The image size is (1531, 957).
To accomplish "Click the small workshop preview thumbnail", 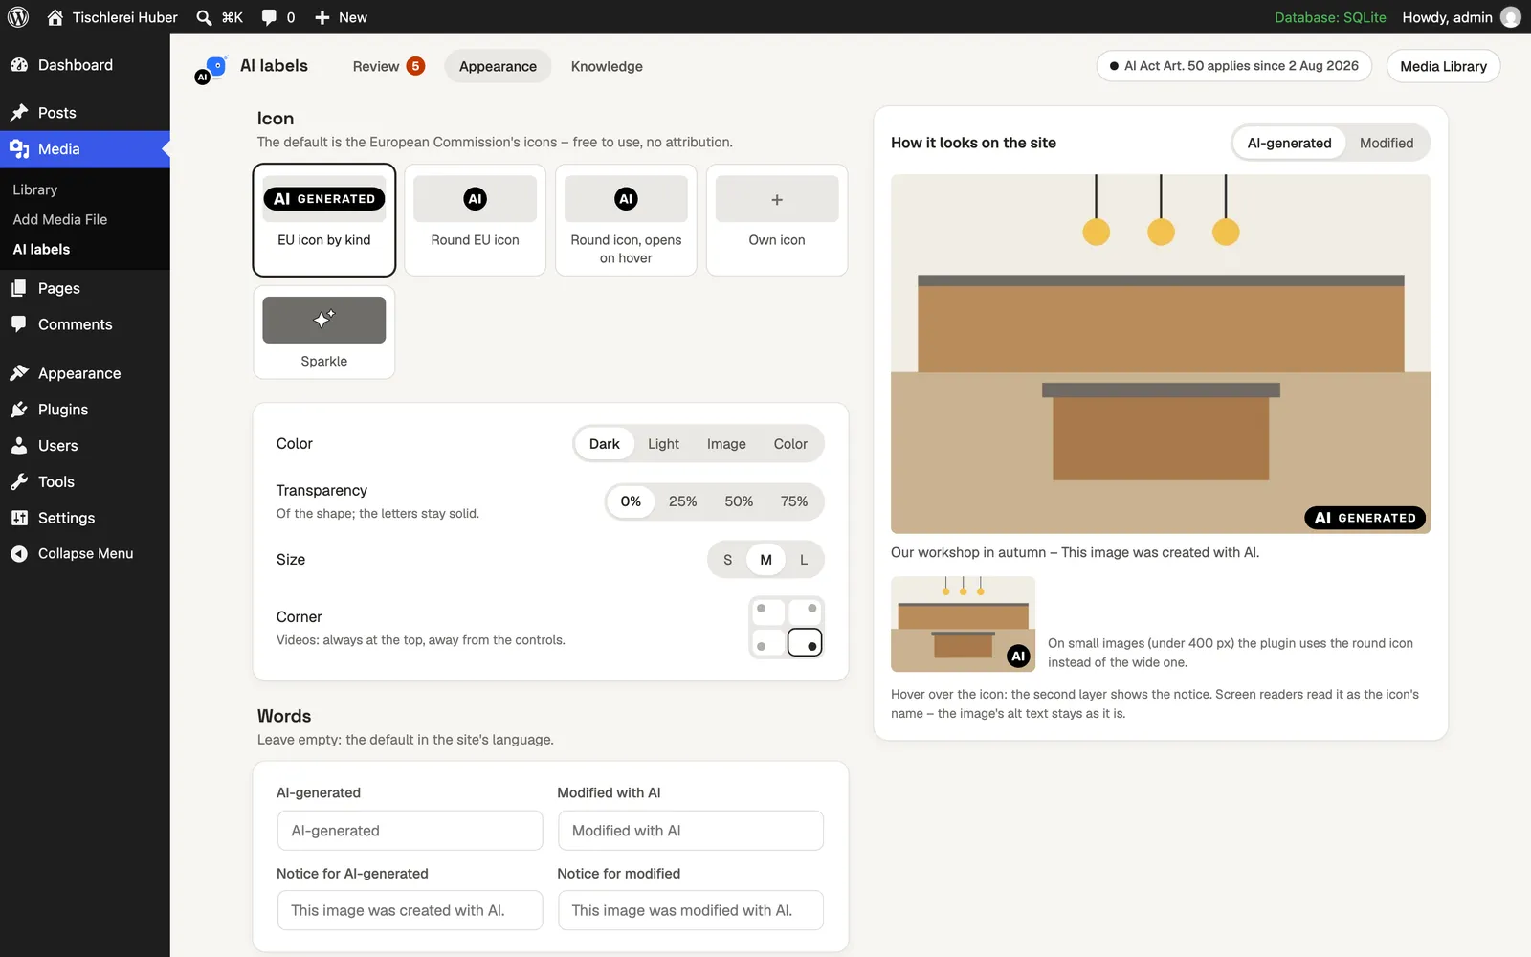I will point(963,624).
